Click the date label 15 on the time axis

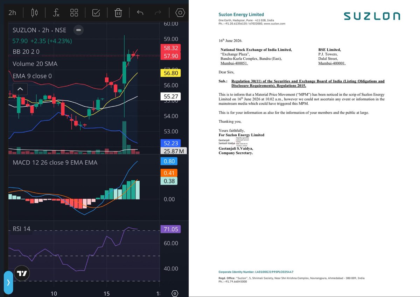[x=107, y=293]
